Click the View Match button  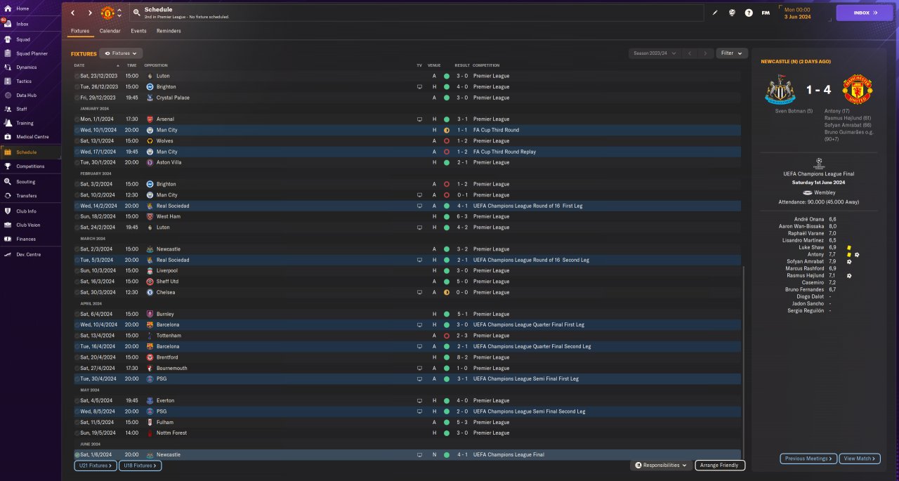[860, 459]
